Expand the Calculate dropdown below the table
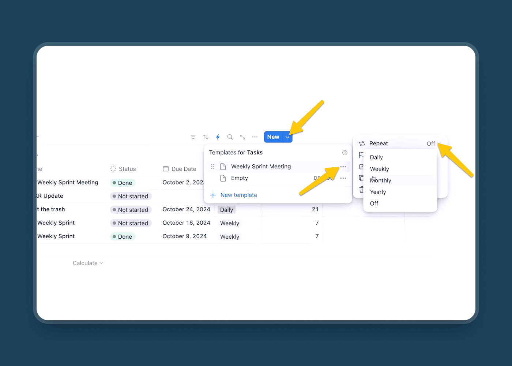The height and width of the screenshot is (366, 512). 88,263
